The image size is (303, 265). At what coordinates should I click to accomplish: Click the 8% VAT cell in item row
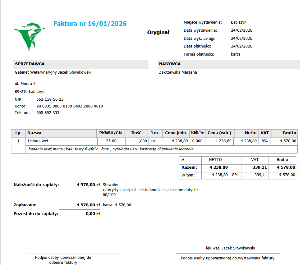[264, 141]
